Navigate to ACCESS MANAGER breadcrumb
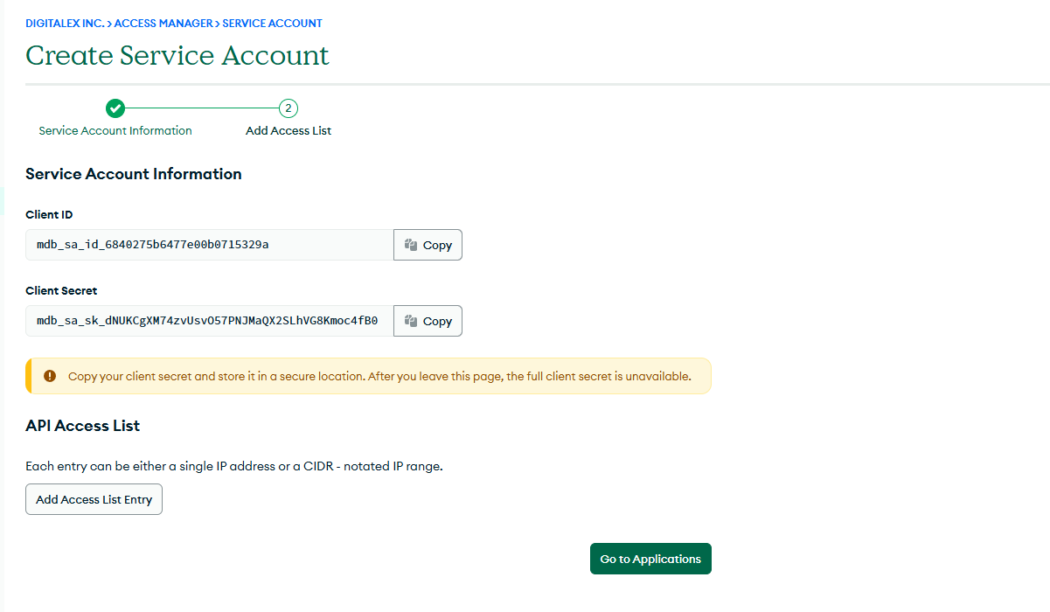 163,24
